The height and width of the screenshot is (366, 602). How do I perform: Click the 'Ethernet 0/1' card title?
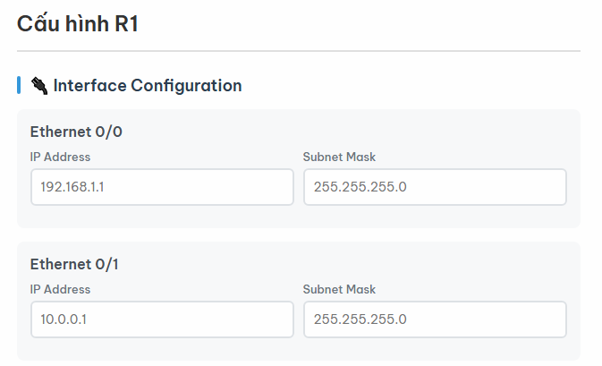coord(76,264)
